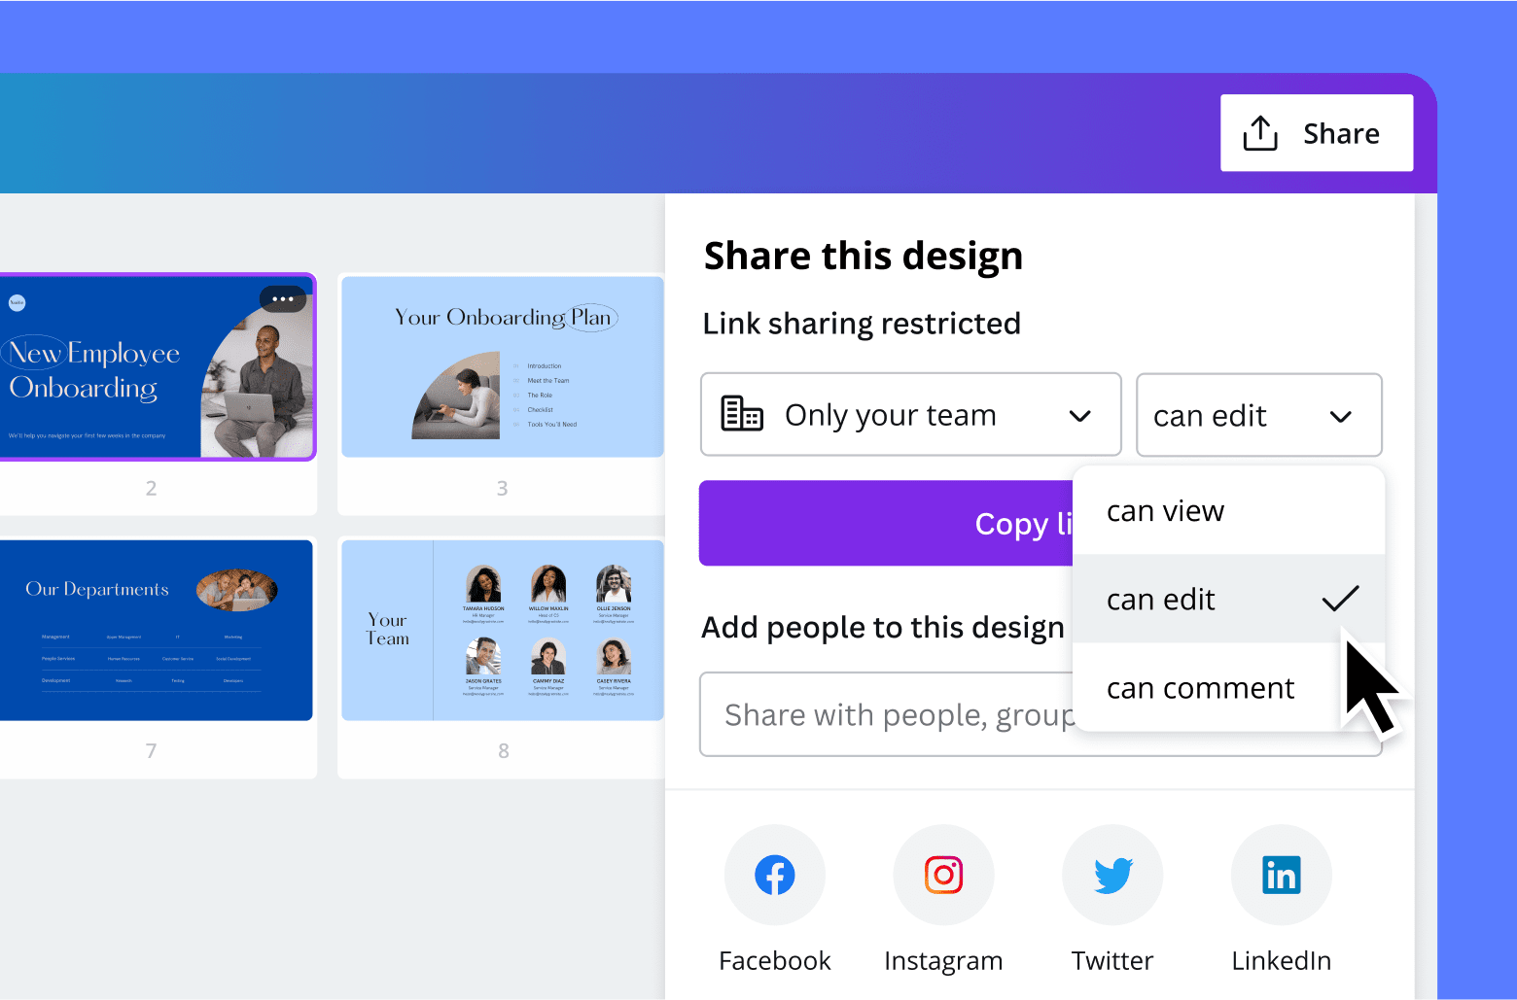Share to LinkedIn using its icon

(1281, 874)
